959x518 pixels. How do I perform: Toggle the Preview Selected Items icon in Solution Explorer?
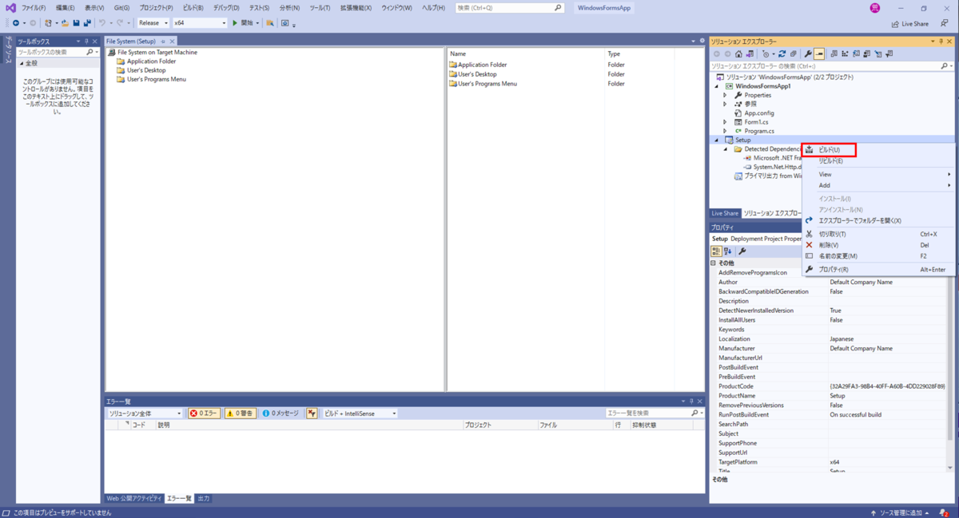tap(819, 53)
